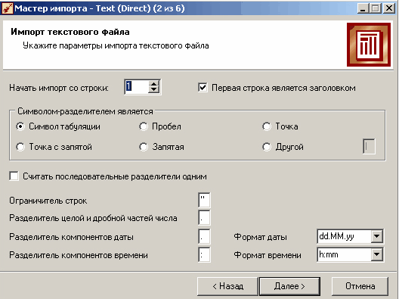Click the time component separator field
Viewport: 399px width, 299px height.
click(204, 254)
